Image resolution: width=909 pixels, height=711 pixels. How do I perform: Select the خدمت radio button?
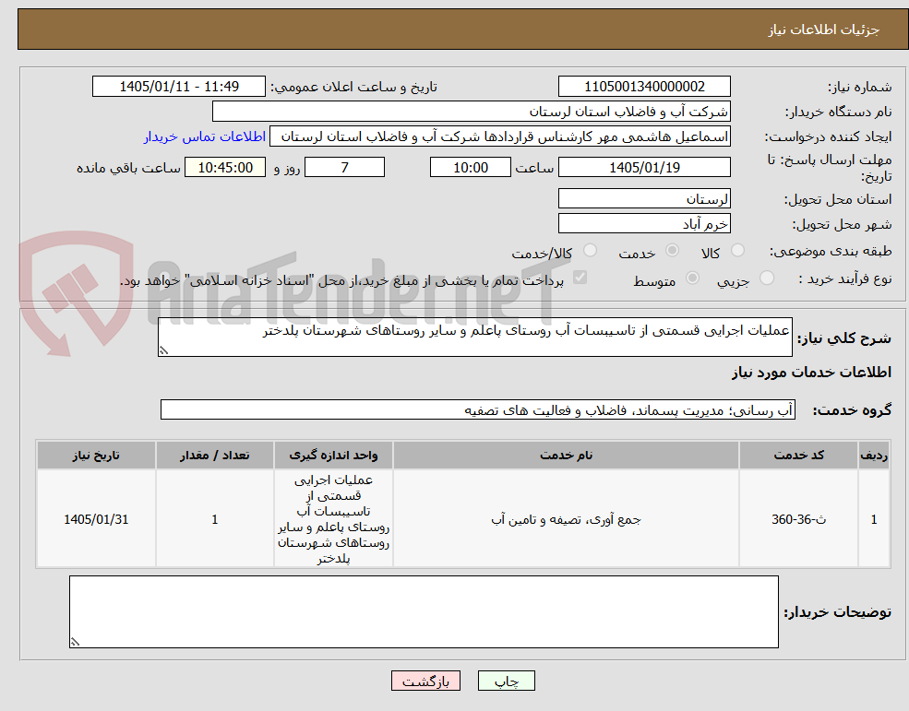[x=672, y=250]
